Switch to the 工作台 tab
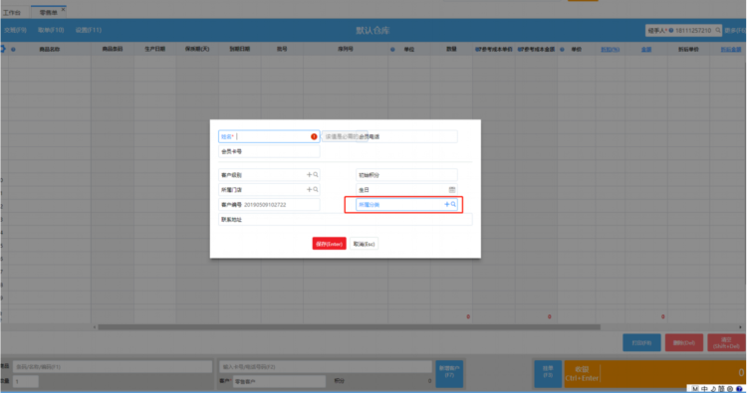Screen dimensions: 747x393 point(12,13)
